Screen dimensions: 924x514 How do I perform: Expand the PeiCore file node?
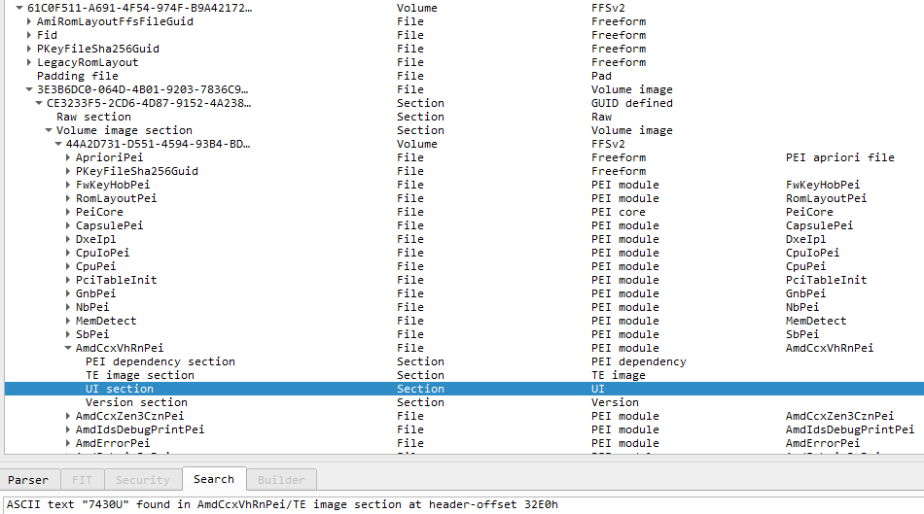point(68,212)
